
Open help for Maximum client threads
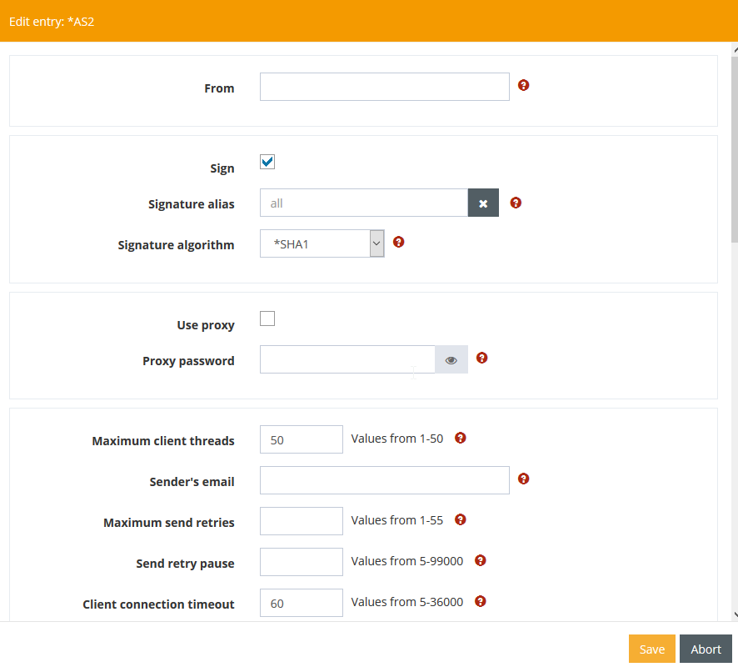click(460, 438)
